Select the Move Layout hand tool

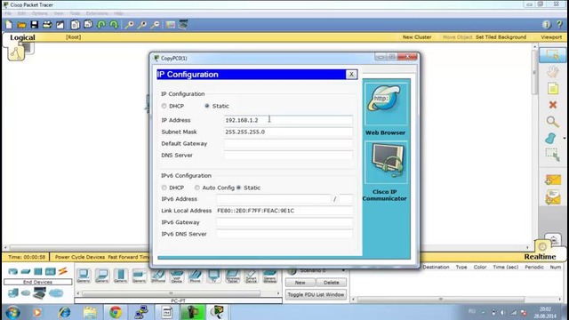click(552, 71)
